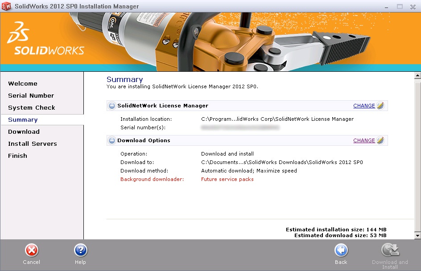
Task: Click the red Cancel icon
Action: pos(32,250)
